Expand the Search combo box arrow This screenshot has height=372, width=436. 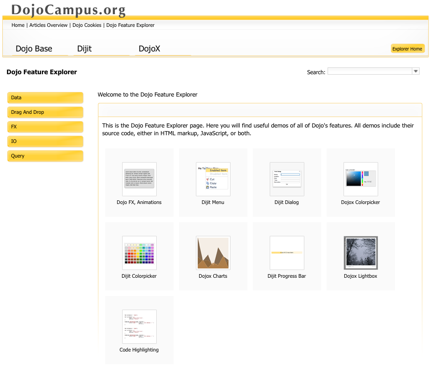[415, 71]
